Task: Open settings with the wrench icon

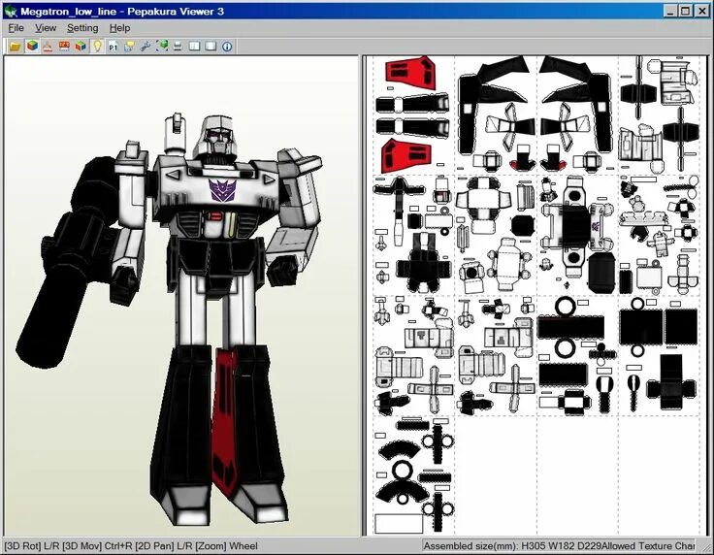Action: 146,46
